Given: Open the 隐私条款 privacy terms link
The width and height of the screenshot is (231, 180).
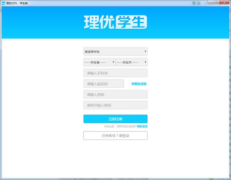Looking at the screenshot, I should point(142,126).
